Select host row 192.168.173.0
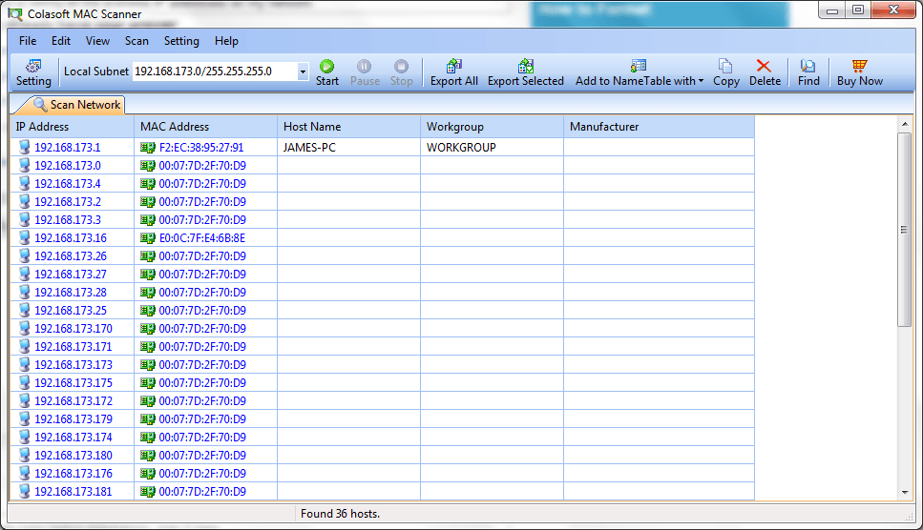The image size is (923, 530). click(382, 166)
